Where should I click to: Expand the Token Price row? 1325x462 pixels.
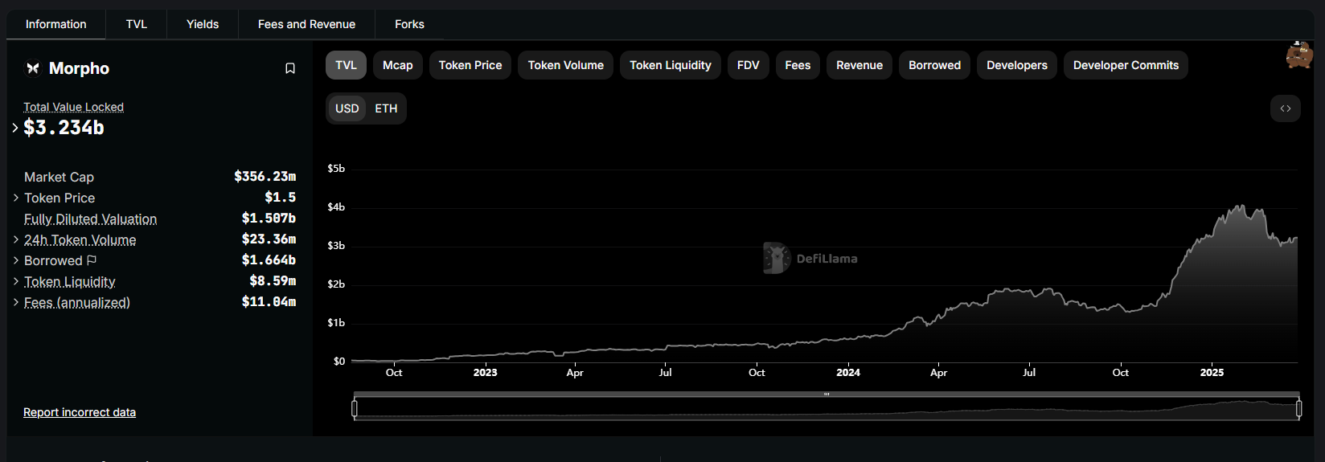(x=16, y=198)
